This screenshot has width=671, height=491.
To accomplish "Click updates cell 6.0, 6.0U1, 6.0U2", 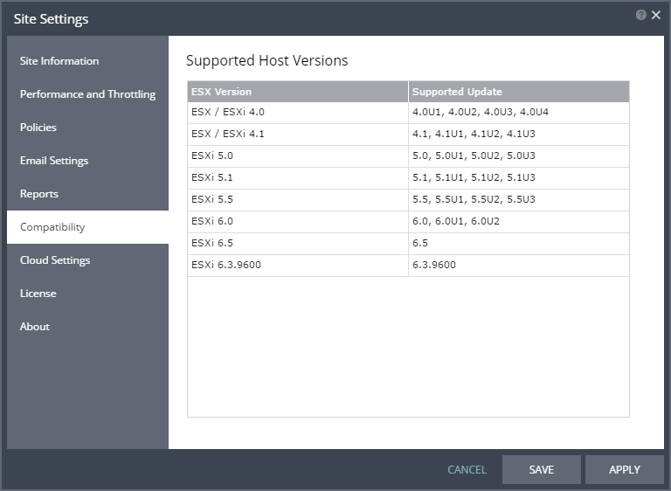I will click(x=519, y=221).
